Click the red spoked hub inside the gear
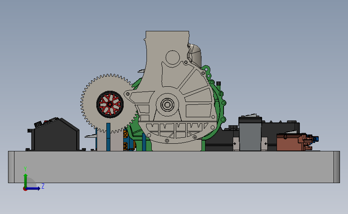Viewport: 348px width, 214px height. pyautogui.click(x=110, y=104)
